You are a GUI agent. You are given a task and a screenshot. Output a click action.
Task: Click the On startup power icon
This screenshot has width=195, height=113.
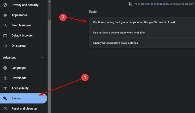(5, 46)
